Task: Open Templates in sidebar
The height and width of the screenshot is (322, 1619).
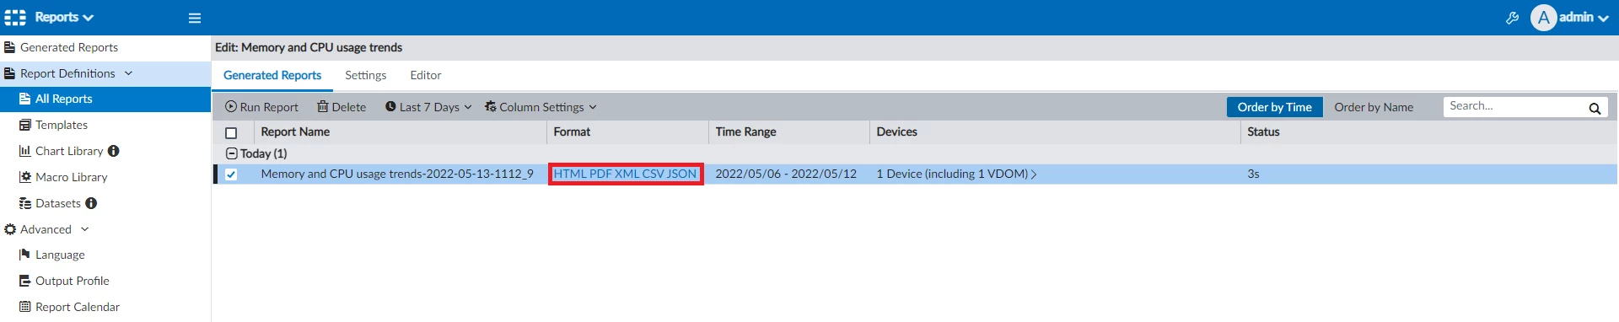Action: point(62,125)
